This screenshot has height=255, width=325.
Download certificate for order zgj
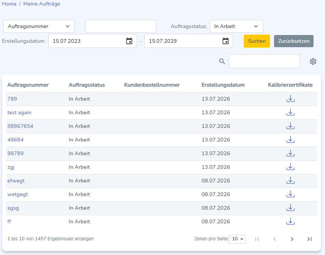point(290,167)
